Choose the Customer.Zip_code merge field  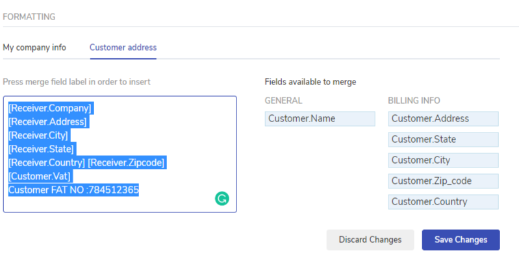click(442, 181)
